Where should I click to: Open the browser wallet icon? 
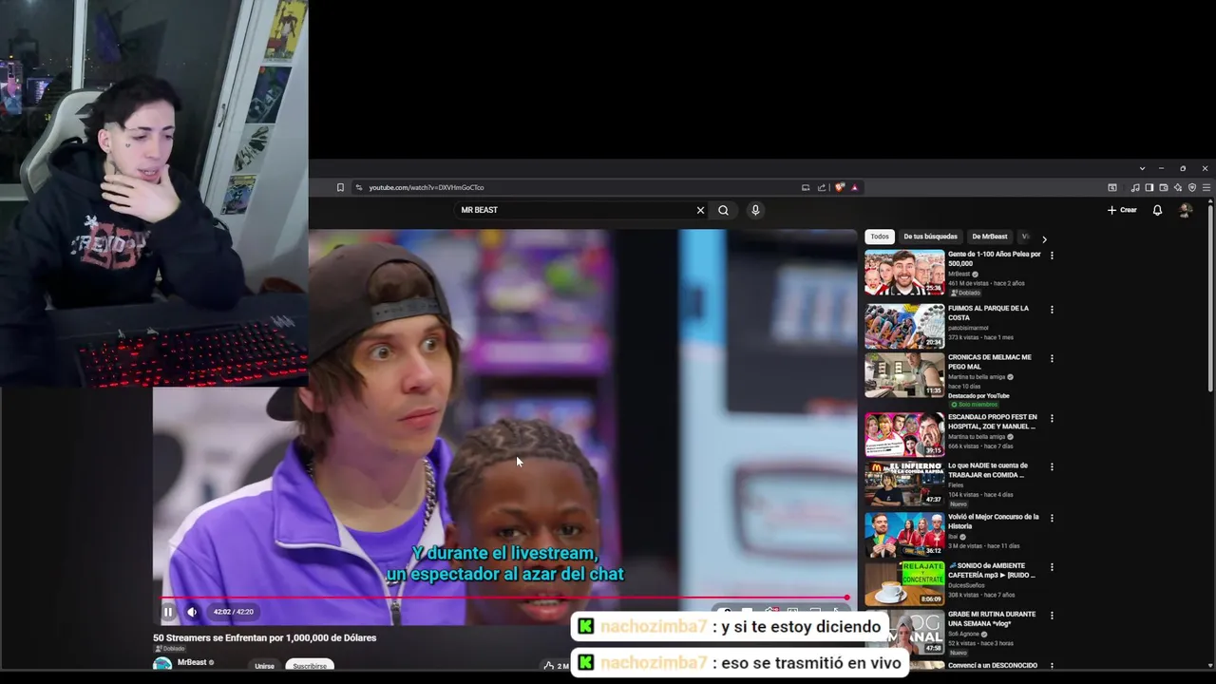tap(1164, 188)
